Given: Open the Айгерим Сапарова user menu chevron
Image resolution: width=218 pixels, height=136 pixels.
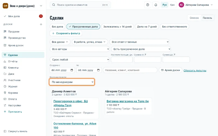Looking at the screenshot, I should tap(212, 5).
